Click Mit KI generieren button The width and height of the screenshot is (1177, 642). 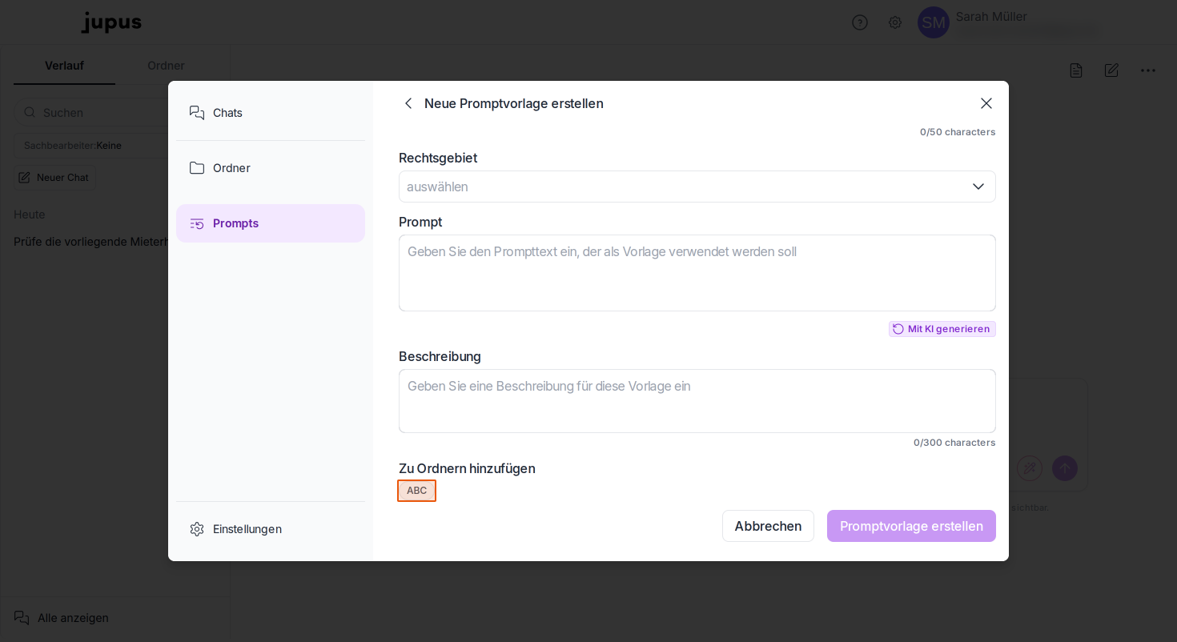(x=942, y=329)
